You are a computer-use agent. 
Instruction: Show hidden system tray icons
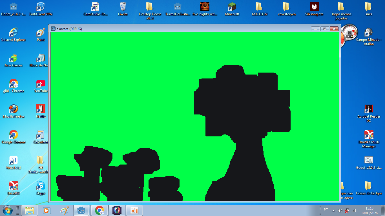pyautogui.click(x=334, y=210)
